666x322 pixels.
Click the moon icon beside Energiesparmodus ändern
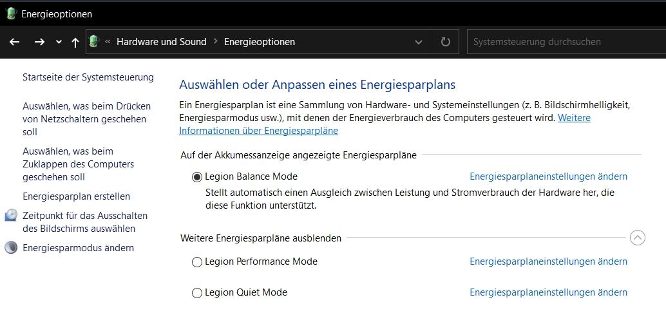(x=11, y=248)
